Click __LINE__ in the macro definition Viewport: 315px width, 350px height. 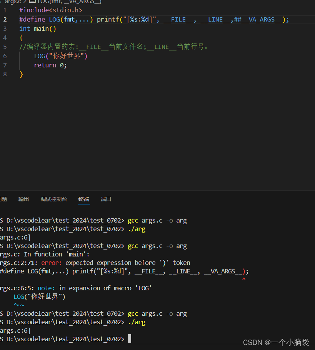pos(215,20)
